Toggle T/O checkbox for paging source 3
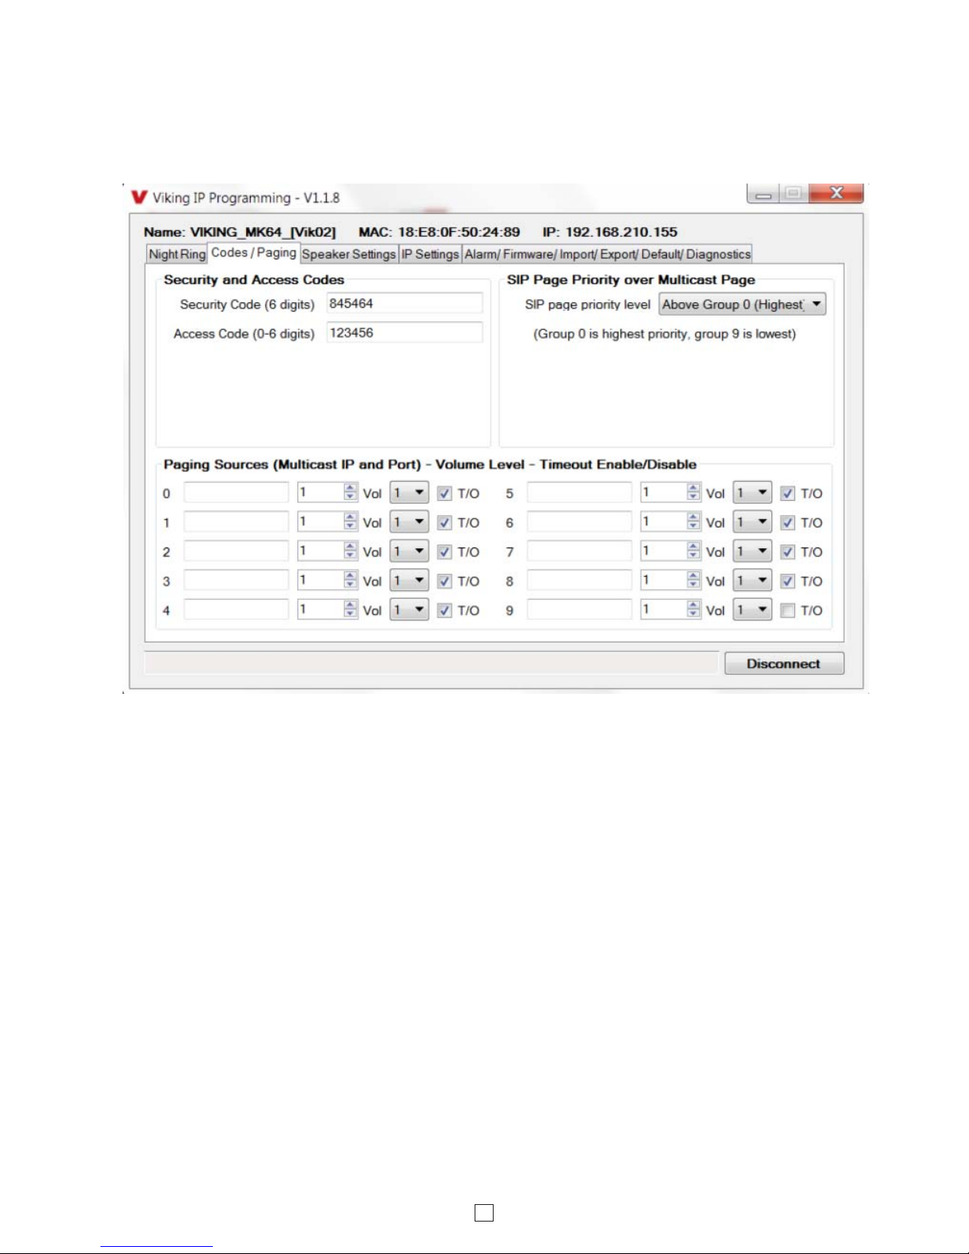969x1254 pixels. click(445, 582)
